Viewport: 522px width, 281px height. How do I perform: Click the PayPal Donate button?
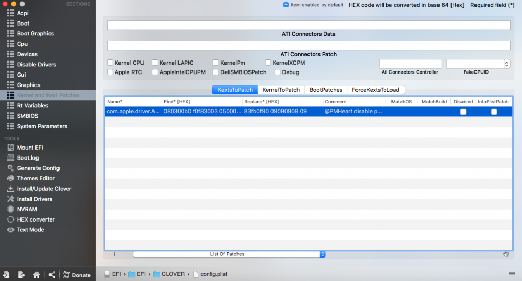pos(77,275)
